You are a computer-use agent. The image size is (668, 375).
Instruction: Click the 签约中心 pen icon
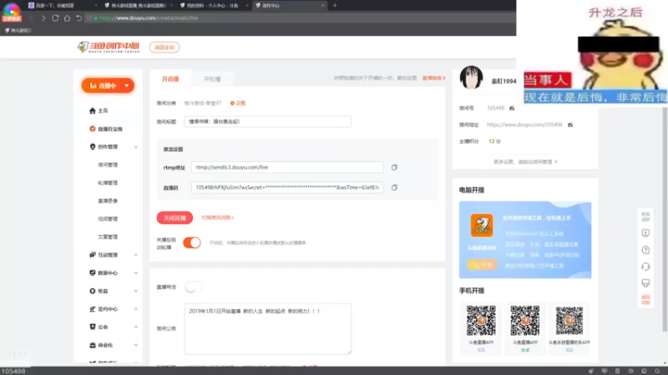point(93,309)
